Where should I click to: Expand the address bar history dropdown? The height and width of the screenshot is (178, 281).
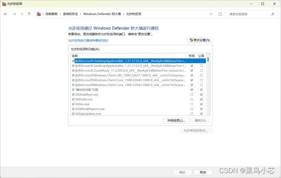211,14
